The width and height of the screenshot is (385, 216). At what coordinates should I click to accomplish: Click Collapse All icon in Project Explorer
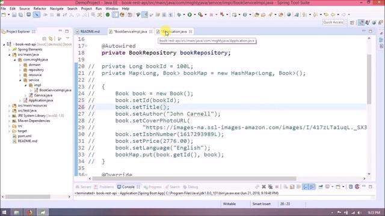click(x=44, y=38)
